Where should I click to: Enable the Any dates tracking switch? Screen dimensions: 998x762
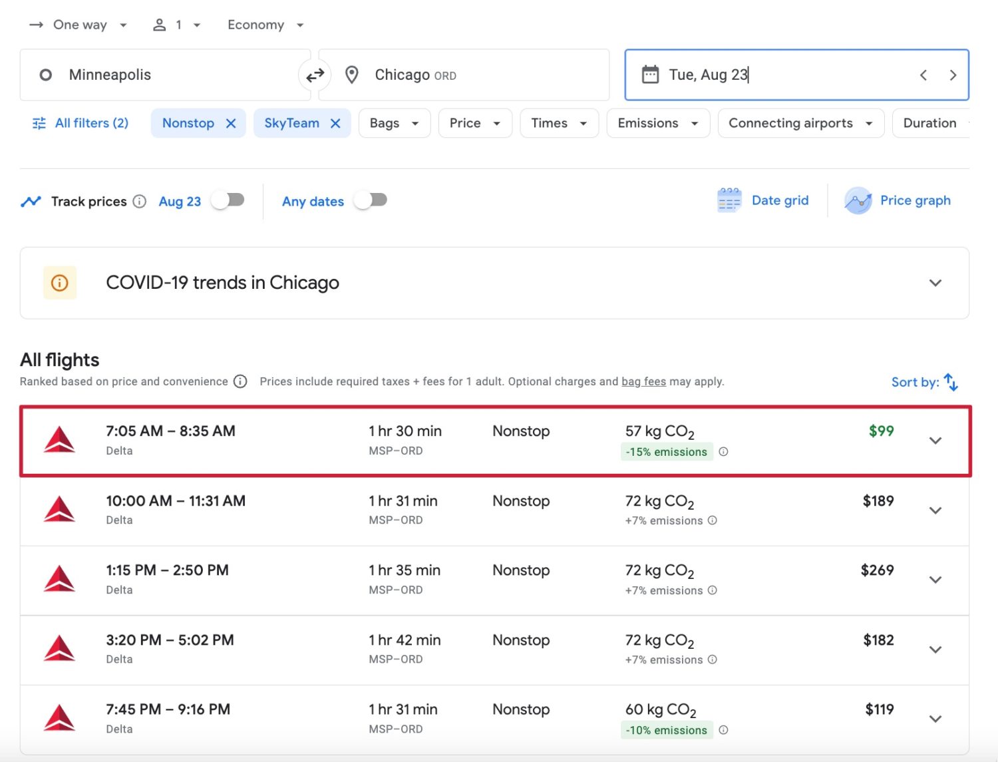pos(371,200)
